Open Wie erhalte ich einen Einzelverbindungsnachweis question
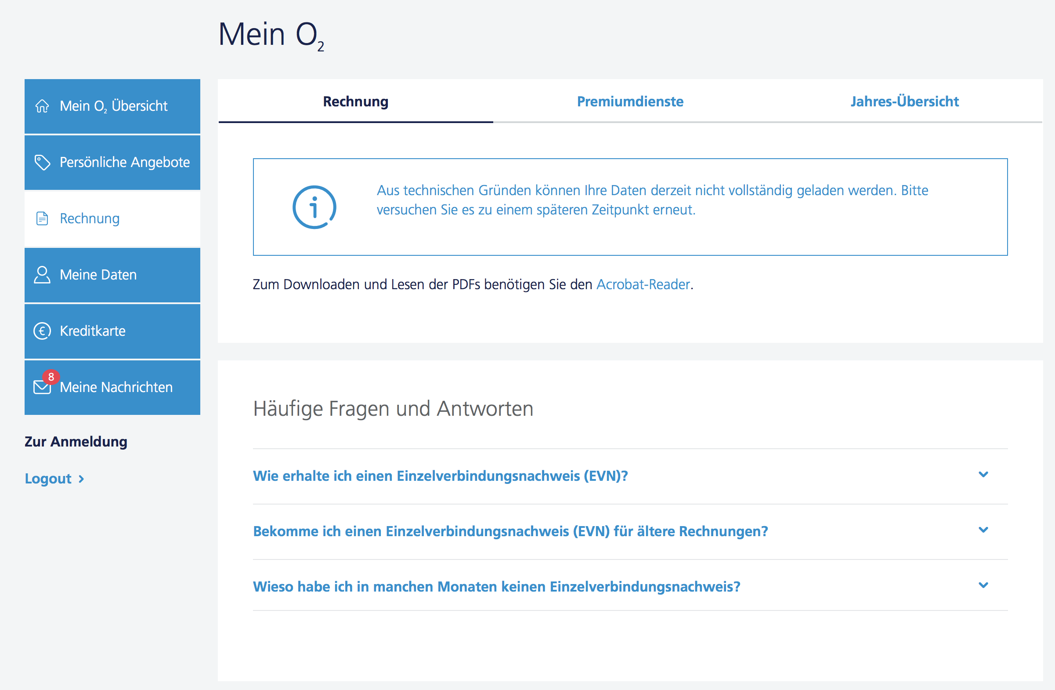The width and height of the screenshot is (1055, 690). pos(440,476)
